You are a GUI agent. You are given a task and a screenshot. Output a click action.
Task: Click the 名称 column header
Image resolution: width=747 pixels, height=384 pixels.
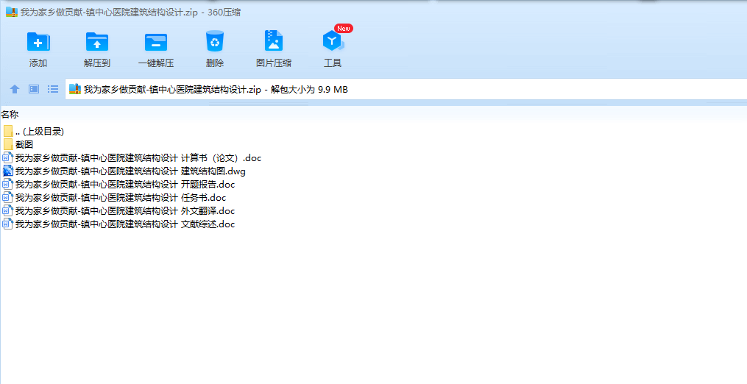(x=10, y=114)
